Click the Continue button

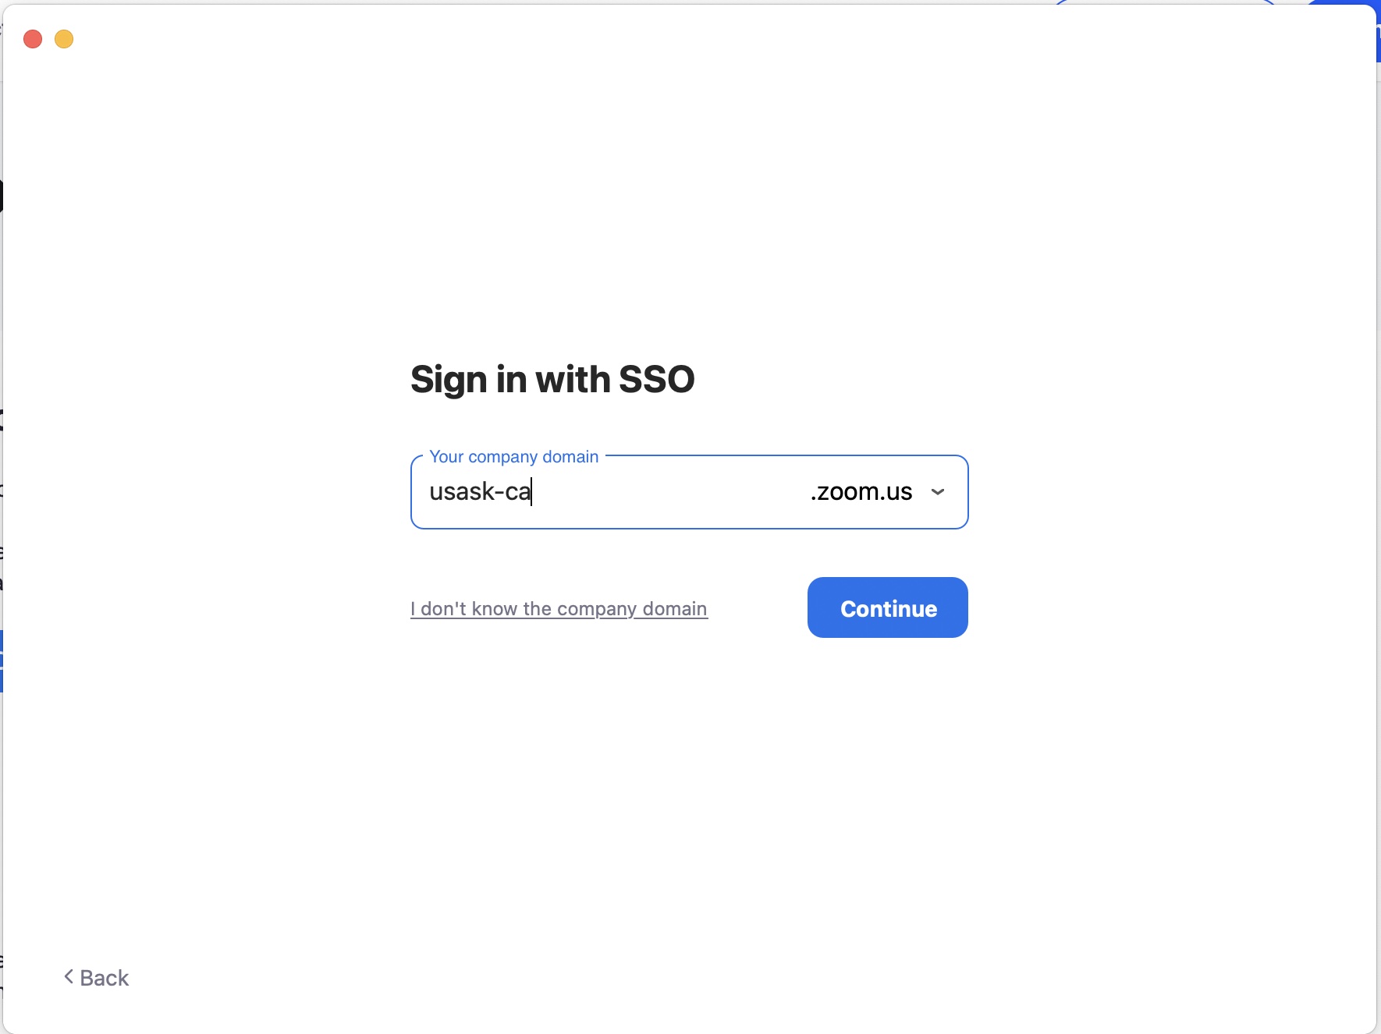coord(887,607)
